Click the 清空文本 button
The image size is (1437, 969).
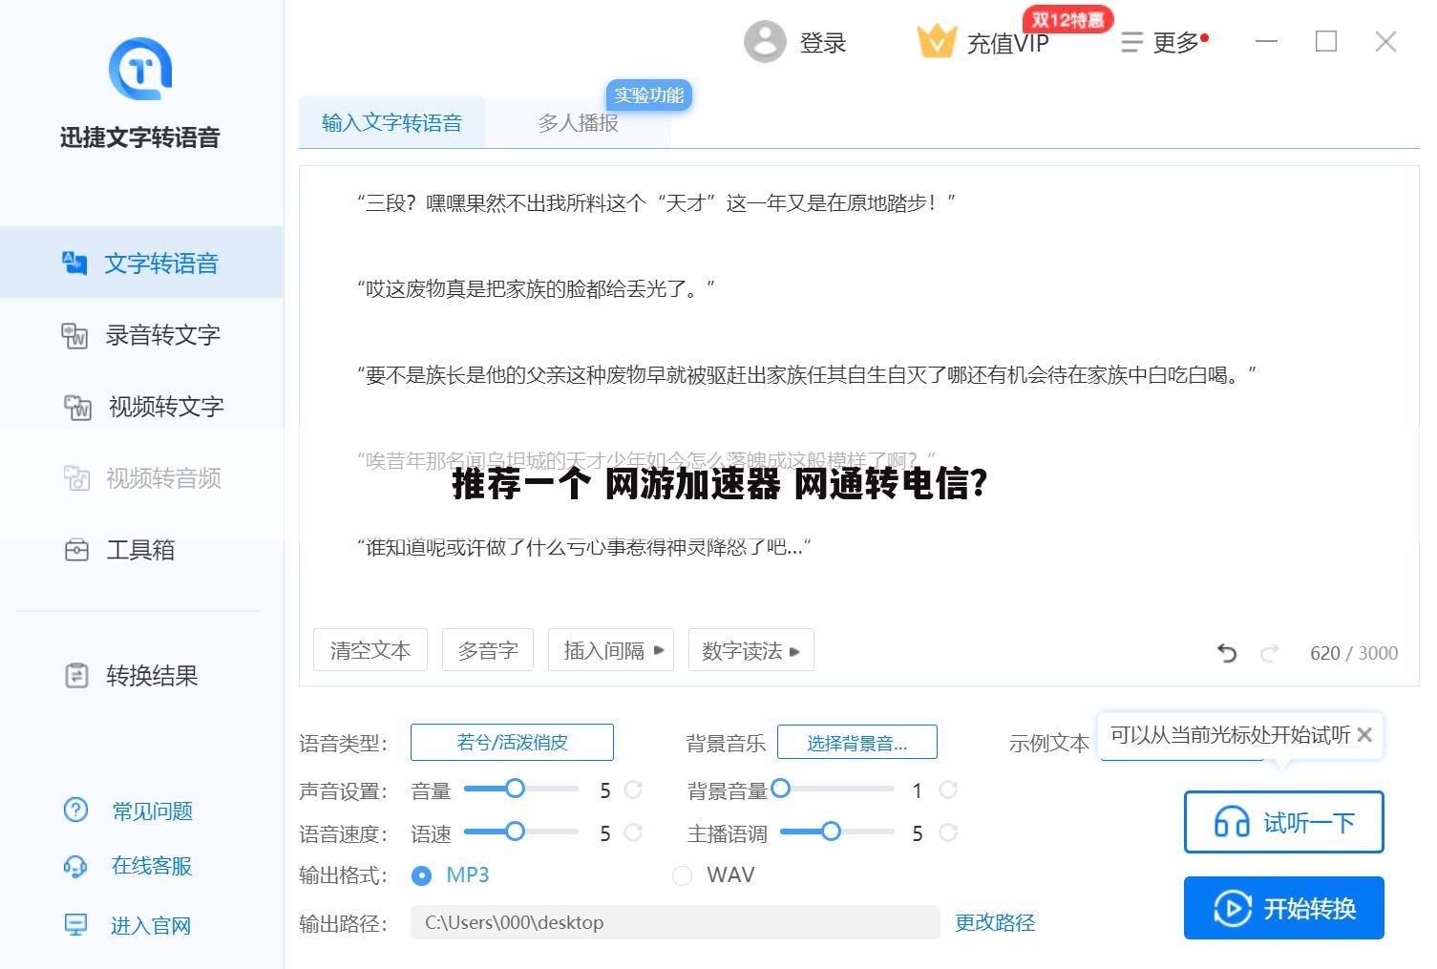click(x=370, y=650)
